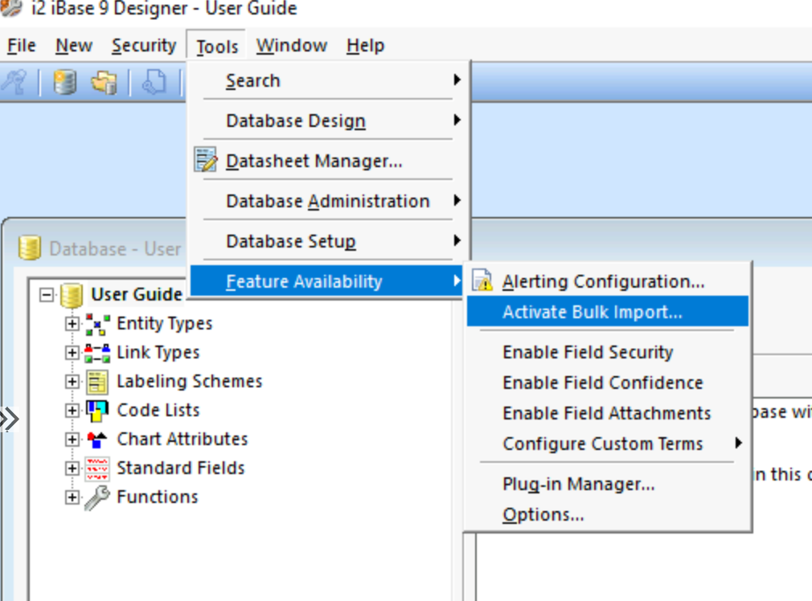Click the Labeling Schemes icon
Image resolution: width=812 pixels, height=601 pixels.
click(x=97, y=382)
